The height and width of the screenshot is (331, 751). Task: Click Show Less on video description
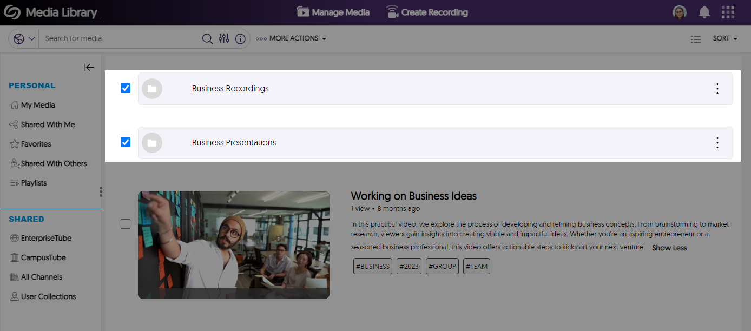point(669,248)
